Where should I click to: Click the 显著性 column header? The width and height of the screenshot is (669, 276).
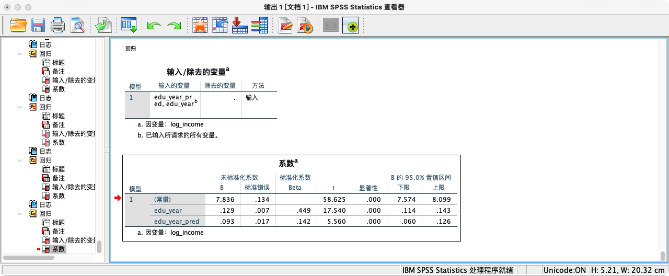click(368, 188)
